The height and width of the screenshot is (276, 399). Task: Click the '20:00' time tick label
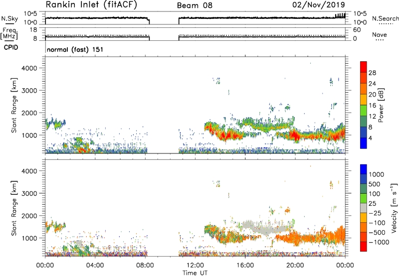click(295, 266)
